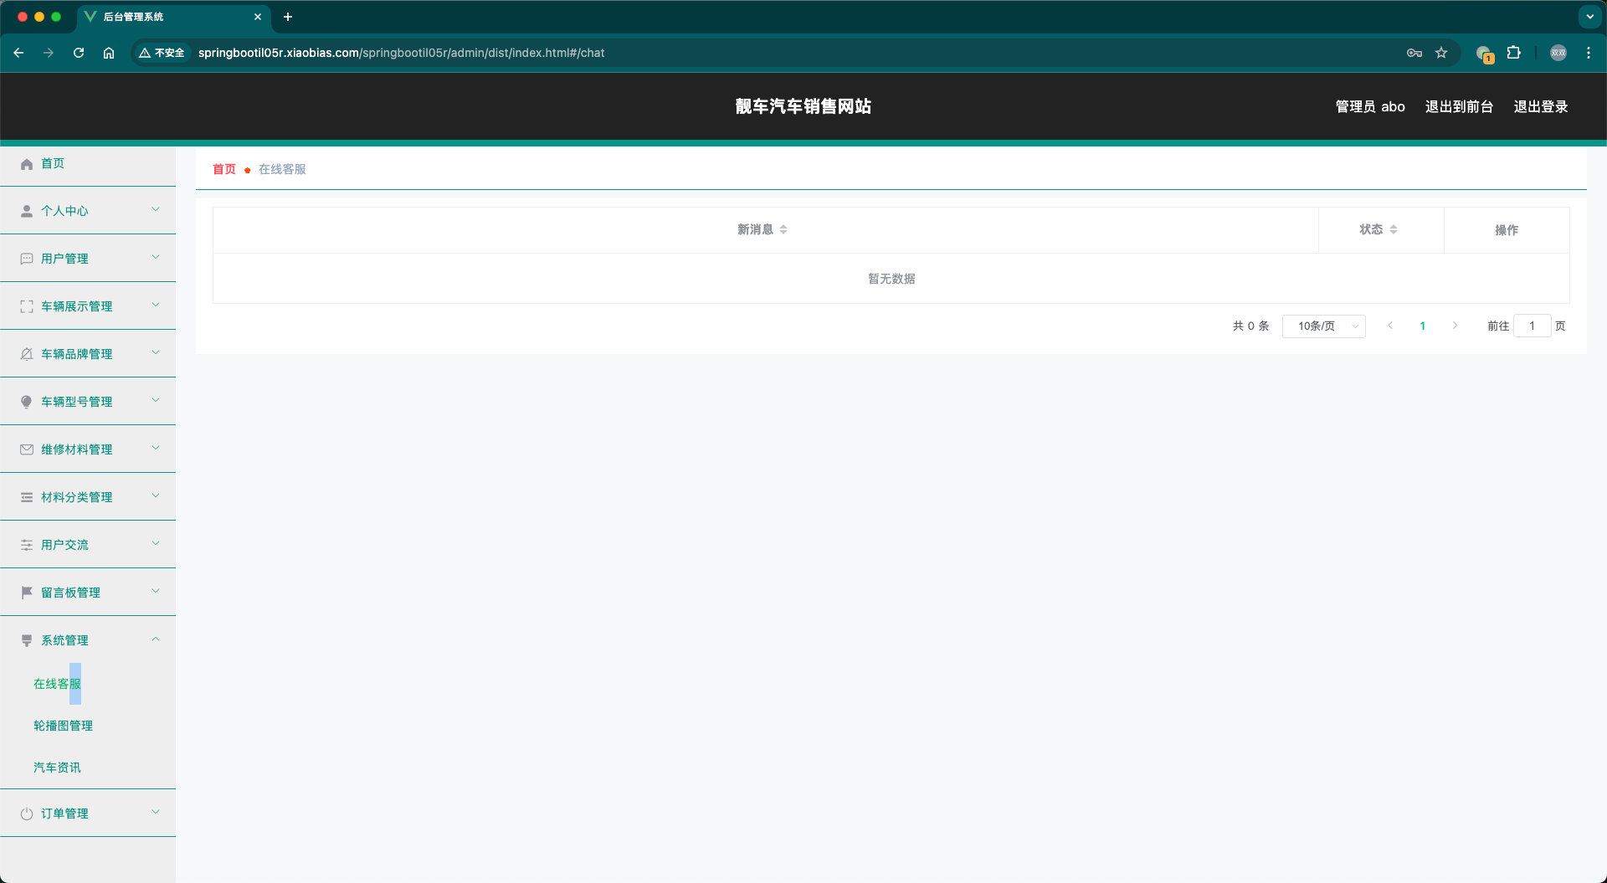Click the 靓车汽车销售网站 title
The height and width of the screenshot is (883, 1607).
pyautogui.click(x=803, y=106)
